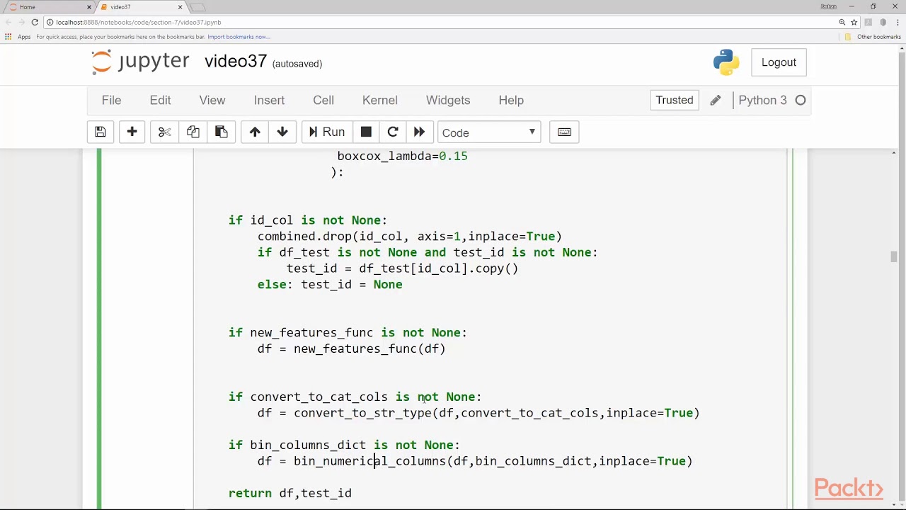Click 'else: test_id = None' line
The width and height of the screenshot is (906, 510).
coord(330,285)
